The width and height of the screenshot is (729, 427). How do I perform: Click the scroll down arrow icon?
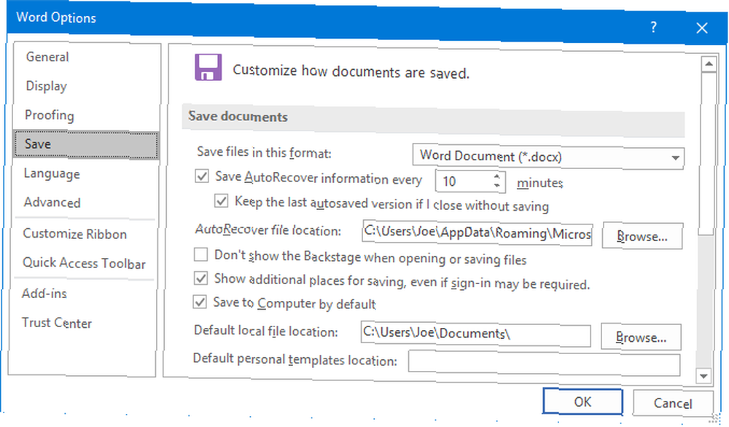703,375
